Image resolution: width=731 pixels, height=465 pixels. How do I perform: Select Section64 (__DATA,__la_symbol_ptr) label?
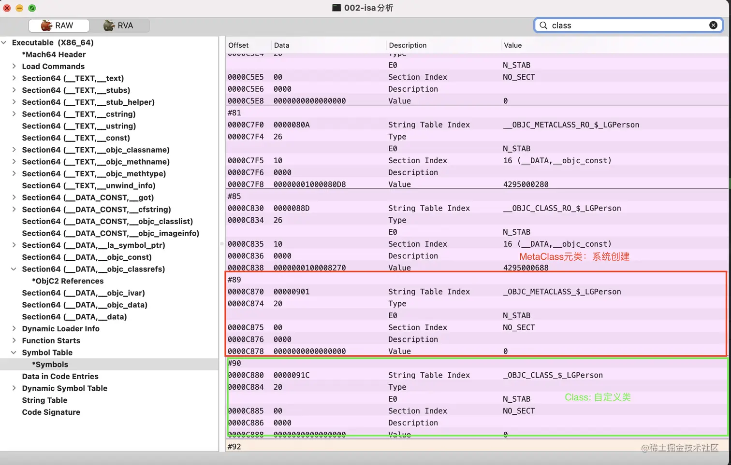tap(93, 245)
